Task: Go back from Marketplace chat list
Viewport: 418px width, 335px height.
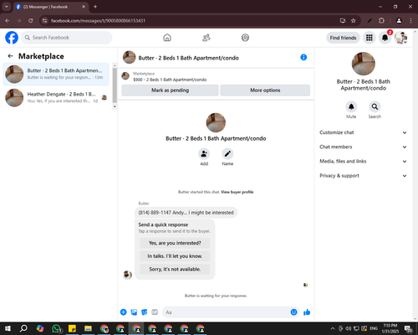Action: (10, 56)
